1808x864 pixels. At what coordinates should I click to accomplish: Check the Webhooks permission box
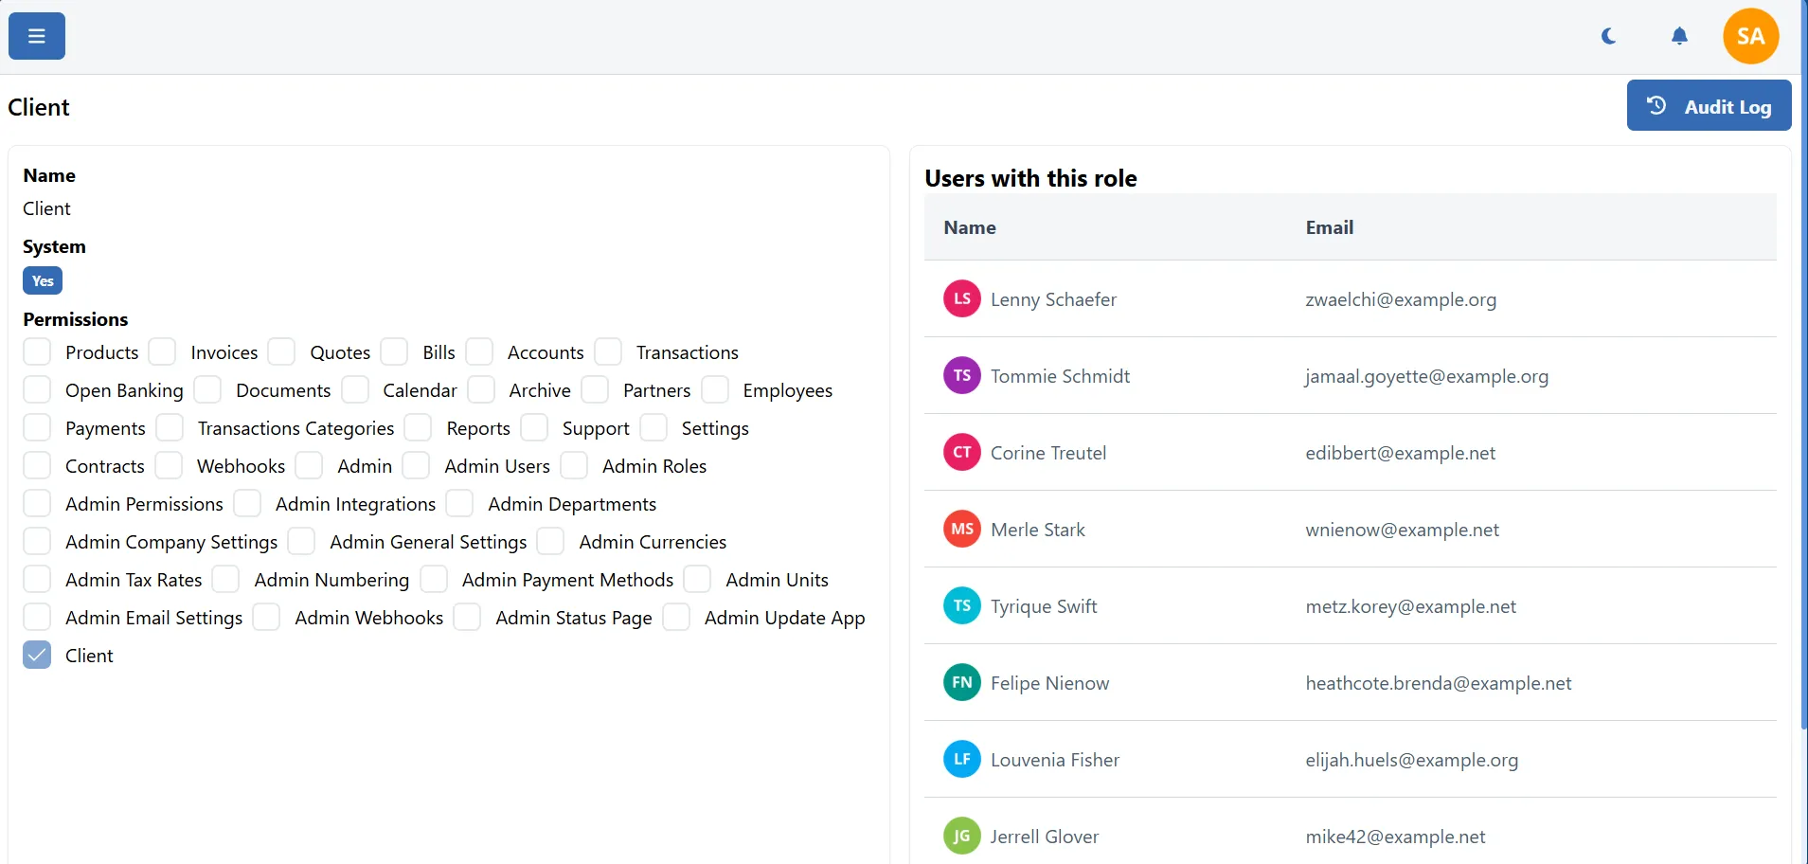click(169, 466)
